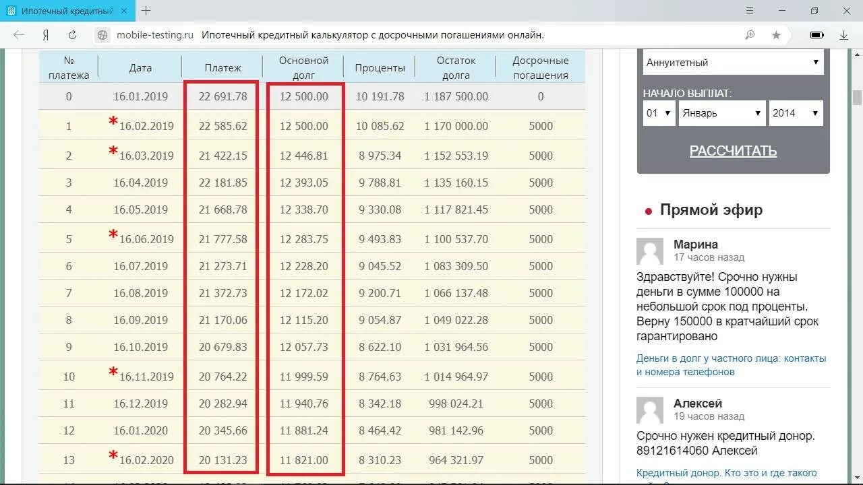Open the month dropdown showing Январь
Viewport: 863px width, 485px height.
click(x=721, y=113)
